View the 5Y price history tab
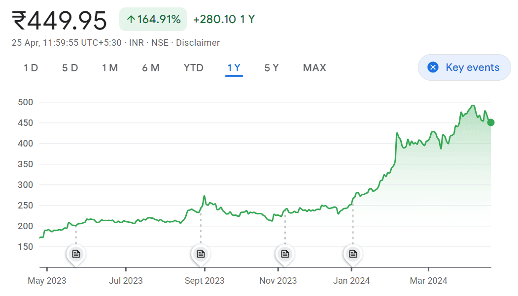The image size is (518, 296). click(272, 68)
